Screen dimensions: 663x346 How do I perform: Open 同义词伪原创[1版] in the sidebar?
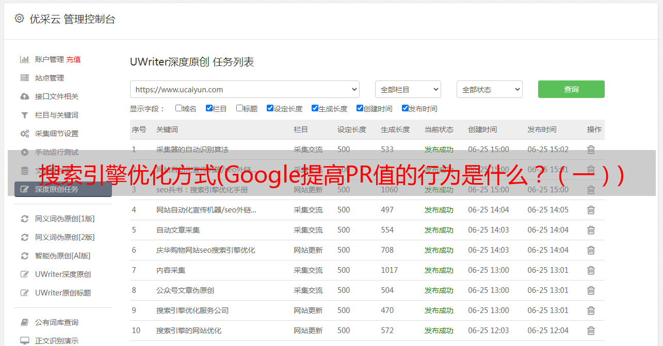point(65,219)
